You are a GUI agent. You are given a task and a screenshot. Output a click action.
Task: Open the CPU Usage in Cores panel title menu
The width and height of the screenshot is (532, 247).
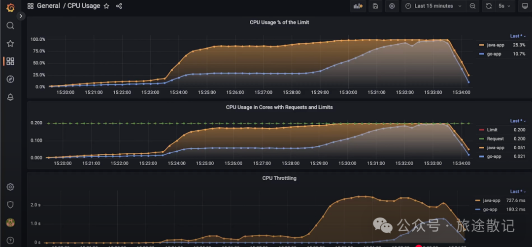(279, 107)
